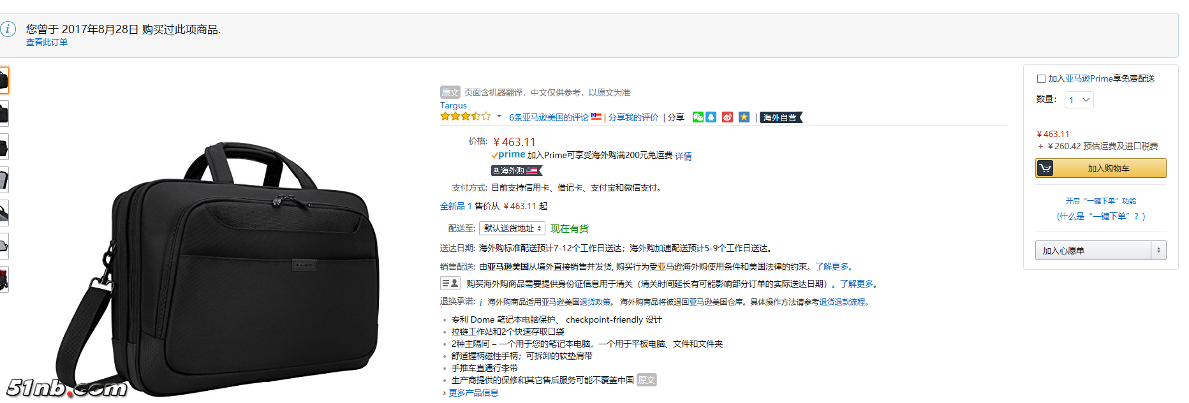This screenshot has height=403, width=1189.
Task: Open the 6条亚马逊美国的评论 reviews link
Action: [549, 117]
